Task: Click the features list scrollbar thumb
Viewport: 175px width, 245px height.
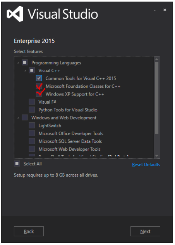Action: [157, 98]
